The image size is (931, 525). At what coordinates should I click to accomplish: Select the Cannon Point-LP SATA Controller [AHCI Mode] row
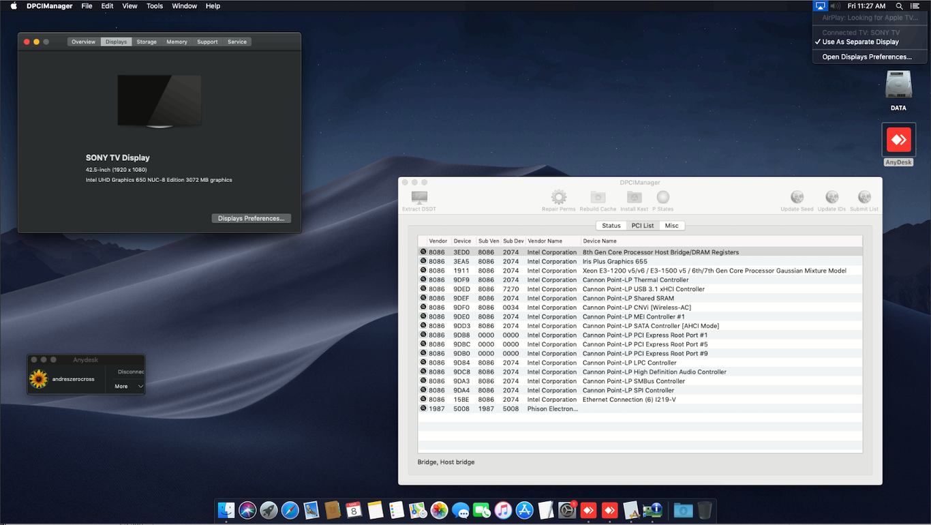(x=640, y=326)
